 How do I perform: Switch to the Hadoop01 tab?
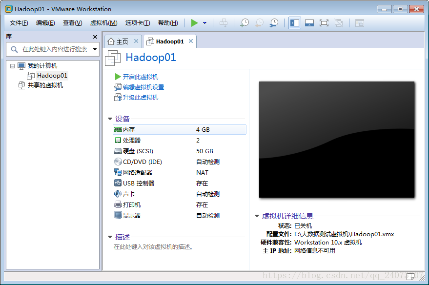[x=170, y=41]
